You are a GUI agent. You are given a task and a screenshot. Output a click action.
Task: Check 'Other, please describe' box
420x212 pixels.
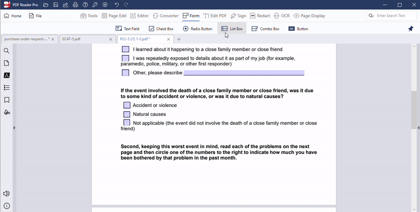[x=125, y=73]
